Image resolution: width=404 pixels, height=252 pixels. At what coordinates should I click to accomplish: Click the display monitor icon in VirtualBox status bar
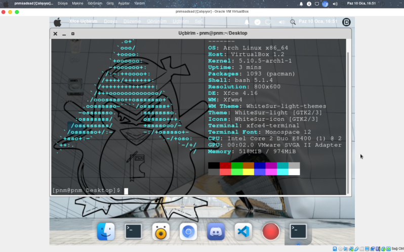pos(367,248)
